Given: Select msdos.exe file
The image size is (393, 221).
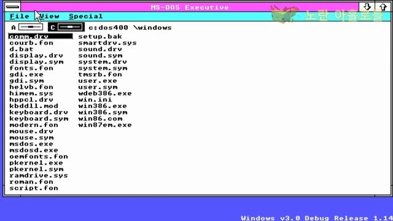Looking at the screenshot, I should [x=31, y=144].
